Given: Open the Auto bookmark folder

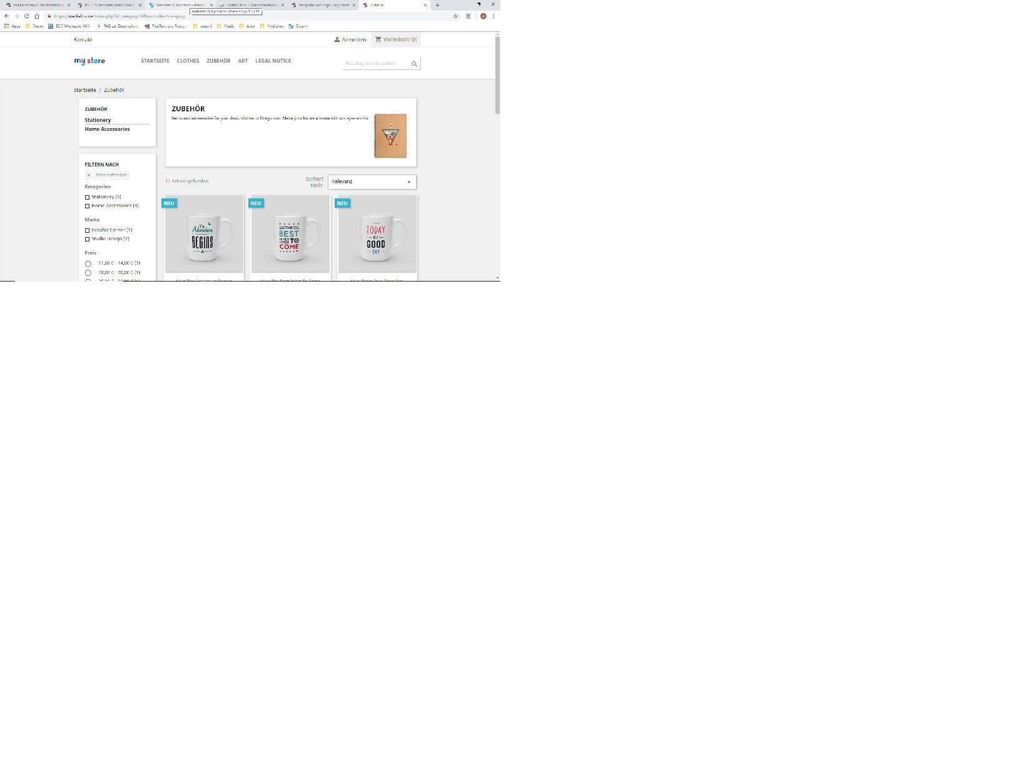Looking at the screenshot, I should [x=247, y=26].
